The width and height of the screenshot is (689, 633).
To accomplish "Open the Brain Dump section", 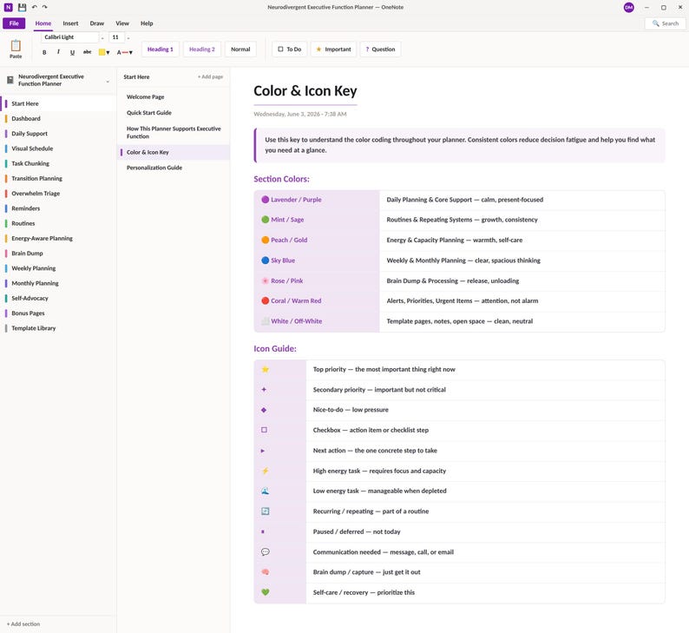I will 58,254.
